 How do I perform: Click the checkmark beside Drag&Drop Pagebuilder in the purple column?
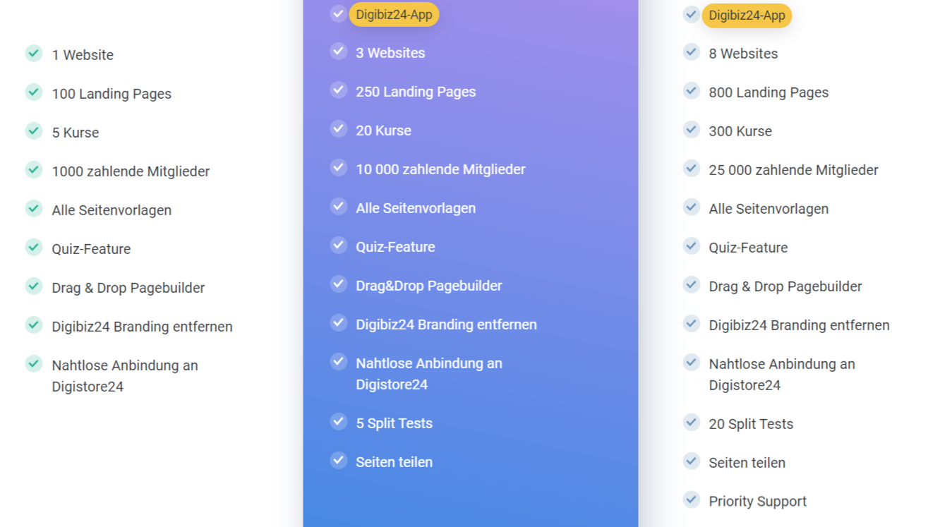[x=339, y=284]
